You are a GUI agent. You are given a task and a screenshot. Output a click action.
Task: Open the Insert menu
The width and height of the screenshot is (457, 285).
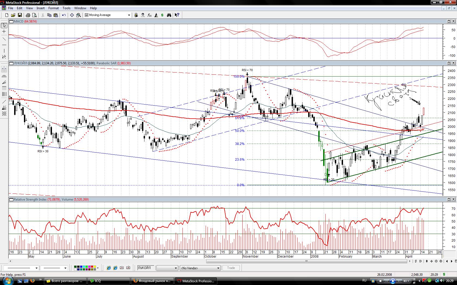[41, 8]
